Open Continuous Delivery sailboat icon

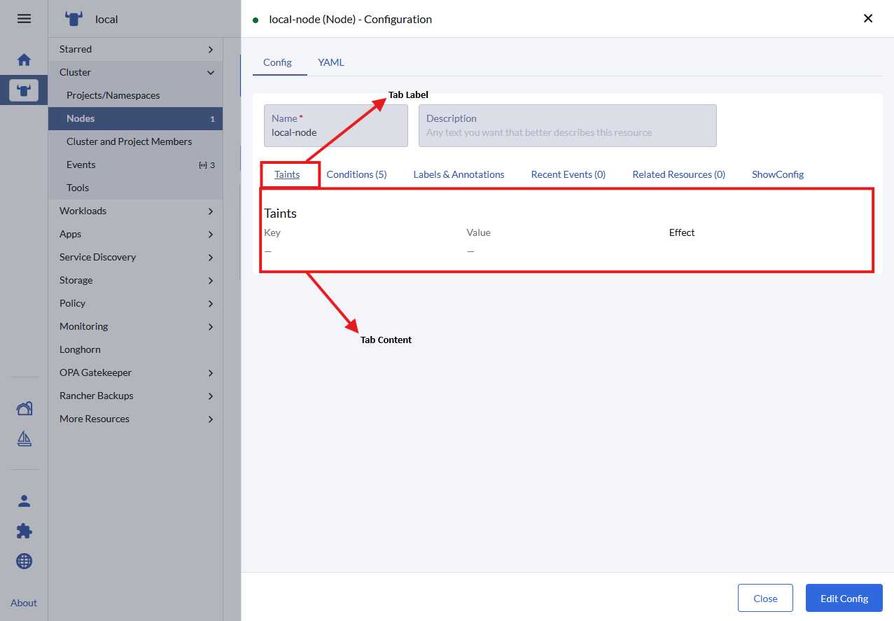[24, 439]
